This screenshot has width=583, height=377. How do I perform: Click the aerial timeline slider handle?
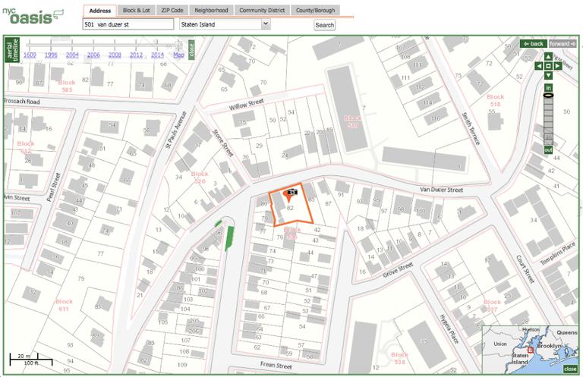pos(179,44)
